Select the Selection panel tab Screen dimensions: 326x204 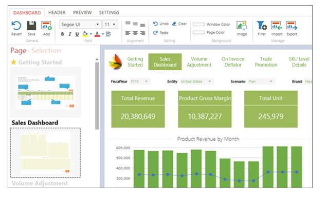point(46,51)
